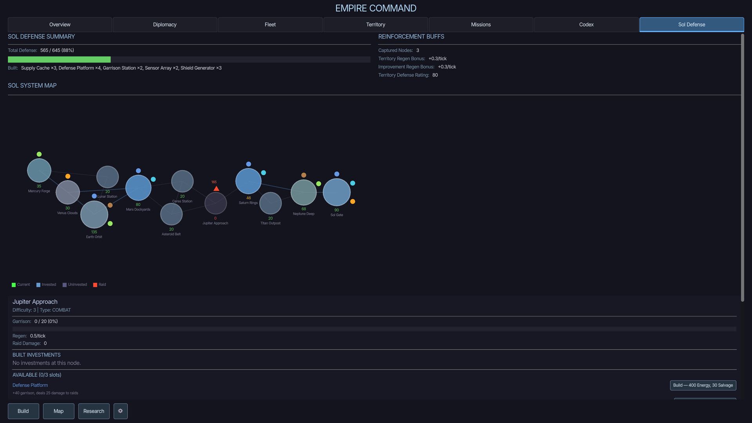752x423 pixels.
Task: Switch to the Diplomacy tab
Action: pos(164,25)
